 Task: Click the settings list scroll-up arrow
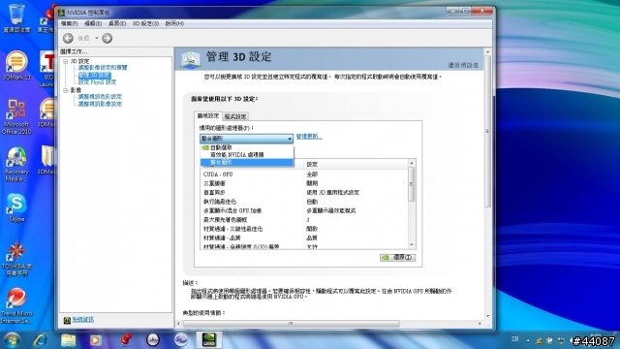tap(412, 163)
